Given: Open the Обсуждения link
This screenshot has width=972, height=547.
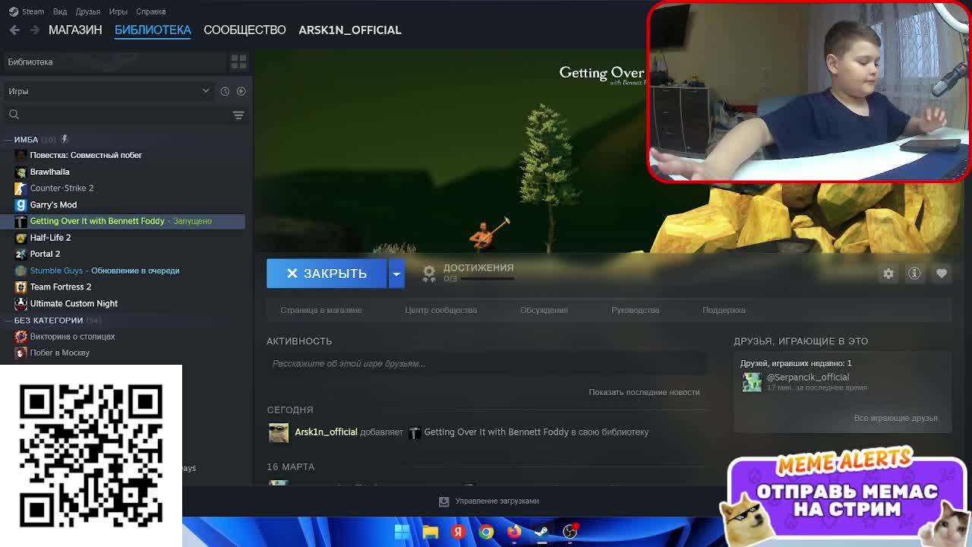Looking at the screenshot, I should click(x=544, y=310).
